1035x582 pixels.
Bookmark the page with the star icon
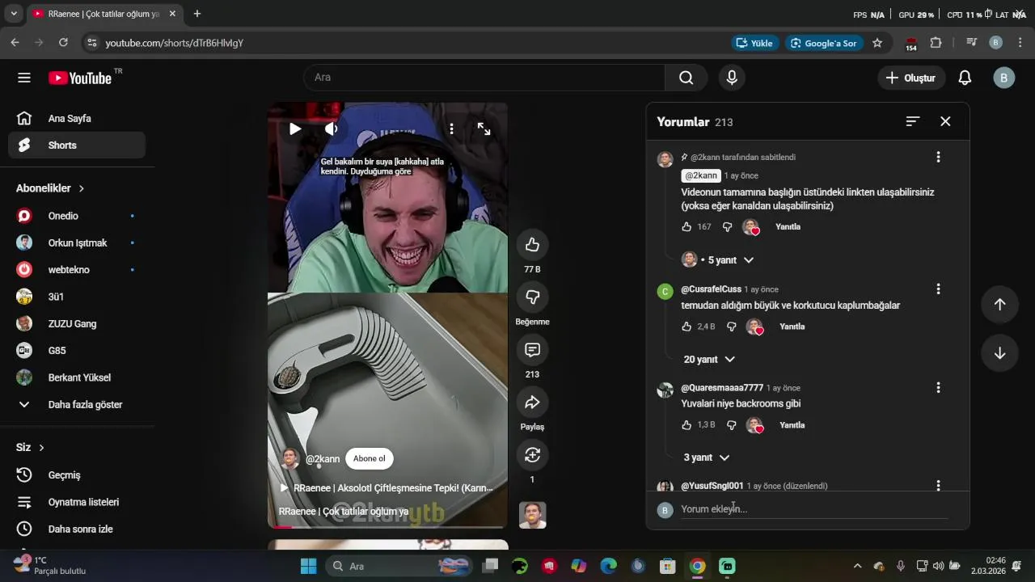pos(877,43)
